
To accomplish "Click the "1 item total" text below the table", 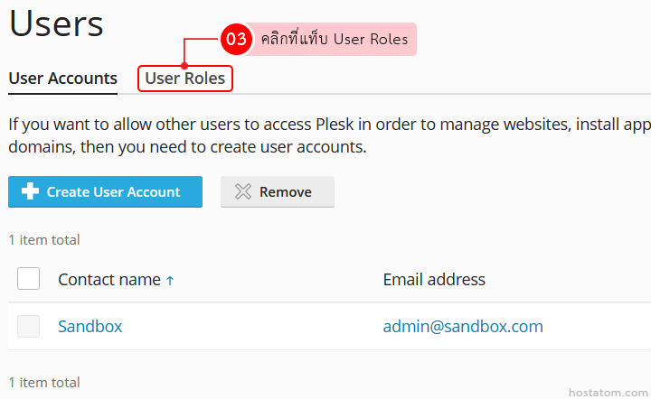I will pyautogui.click(x=44, y=382).
